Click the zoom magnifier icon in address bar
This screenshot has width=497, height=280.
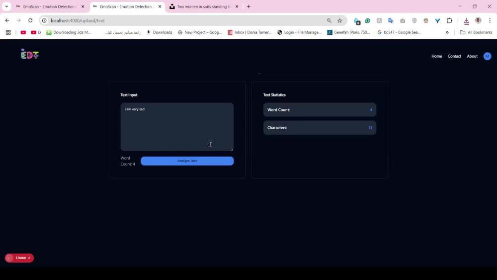point(329,20)
